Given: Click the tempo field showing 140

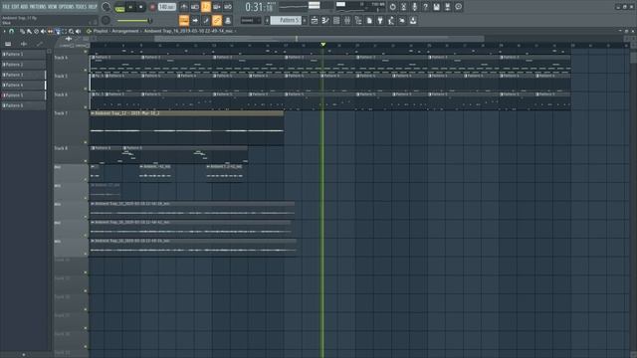Looking at the screenshot, I should [x=167, y=7].
